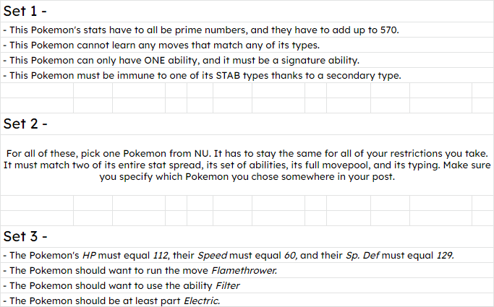Click first empty cell above Set 3 heading
The height and width of the screenshot is (307, 494).
[x=37, y=218]
